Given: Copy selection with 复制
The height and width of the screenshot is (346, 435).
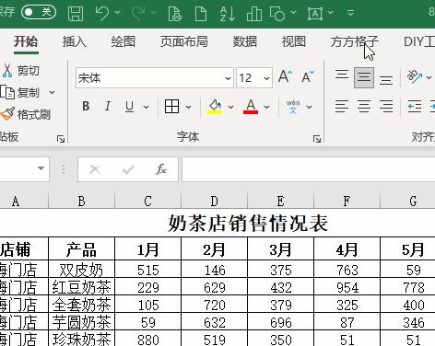Looking at the screenshot, I should point(21,92).
